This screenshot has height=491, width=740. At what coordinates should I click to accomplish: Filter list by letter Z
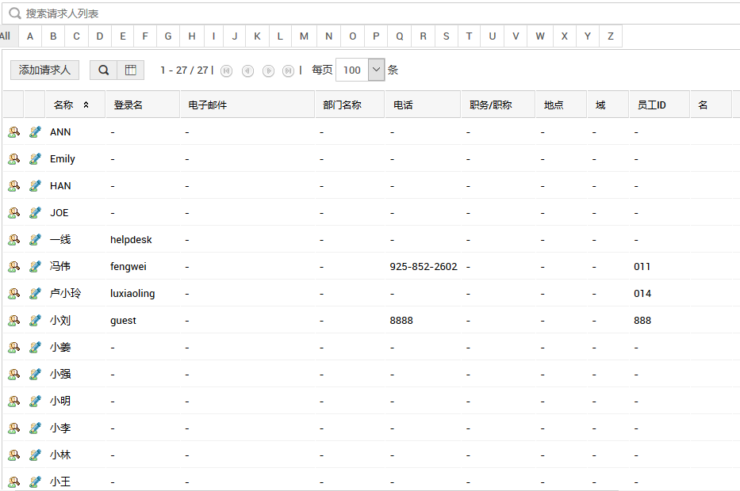[611, 36]
